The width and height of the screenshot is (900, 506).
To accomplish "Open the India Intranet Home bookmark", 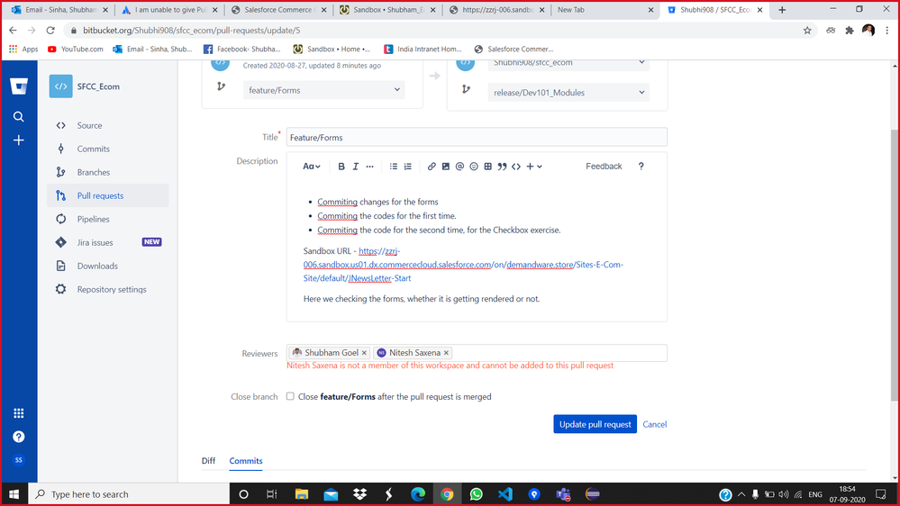I will point(423,50).
